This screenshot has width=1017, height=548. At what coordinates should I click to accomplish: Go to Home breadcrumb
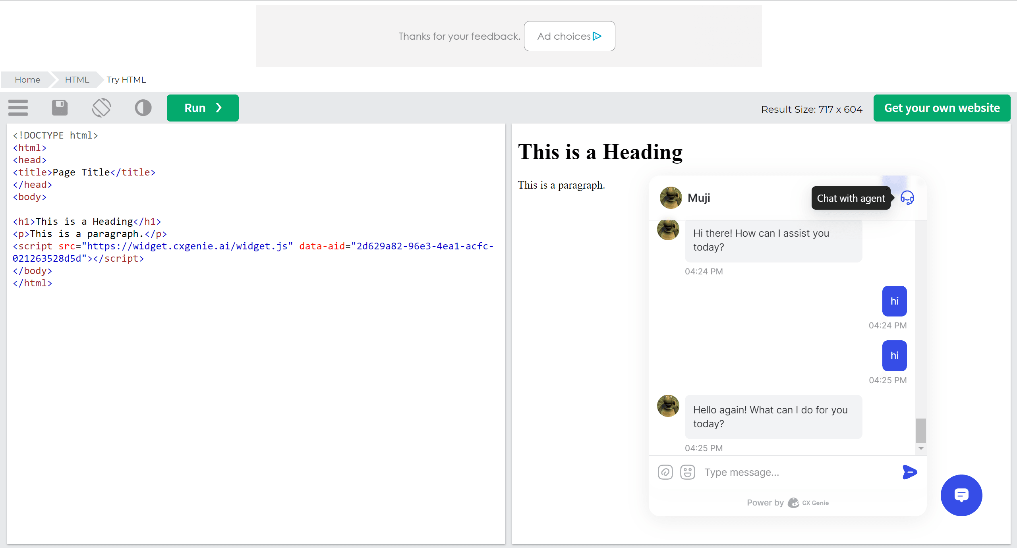[x=27, y=80]
